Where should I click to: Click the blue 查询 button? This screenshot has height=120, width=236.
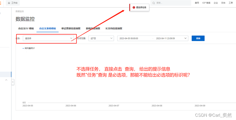tap(198, 38)
